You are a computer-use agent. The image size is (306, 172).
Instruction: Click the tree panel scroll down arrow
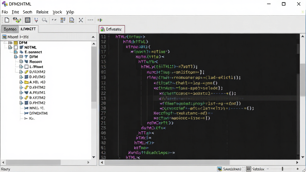(94, 157)
